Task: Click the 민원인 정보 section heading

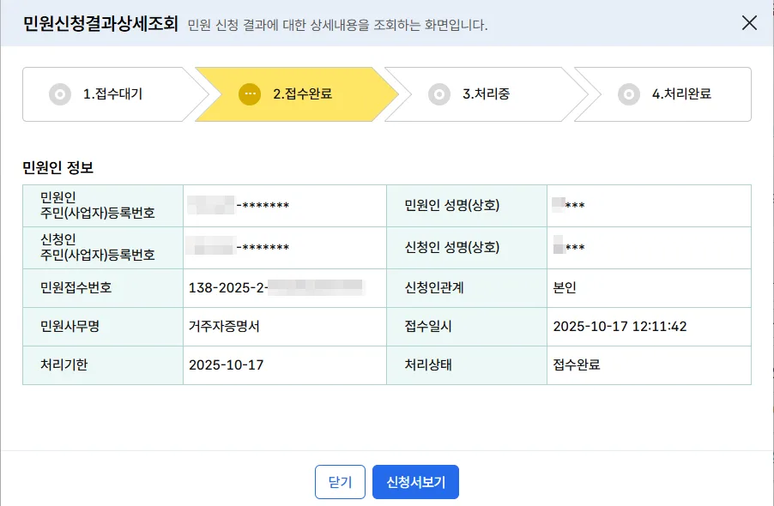Action: click(x=57, y=167)
